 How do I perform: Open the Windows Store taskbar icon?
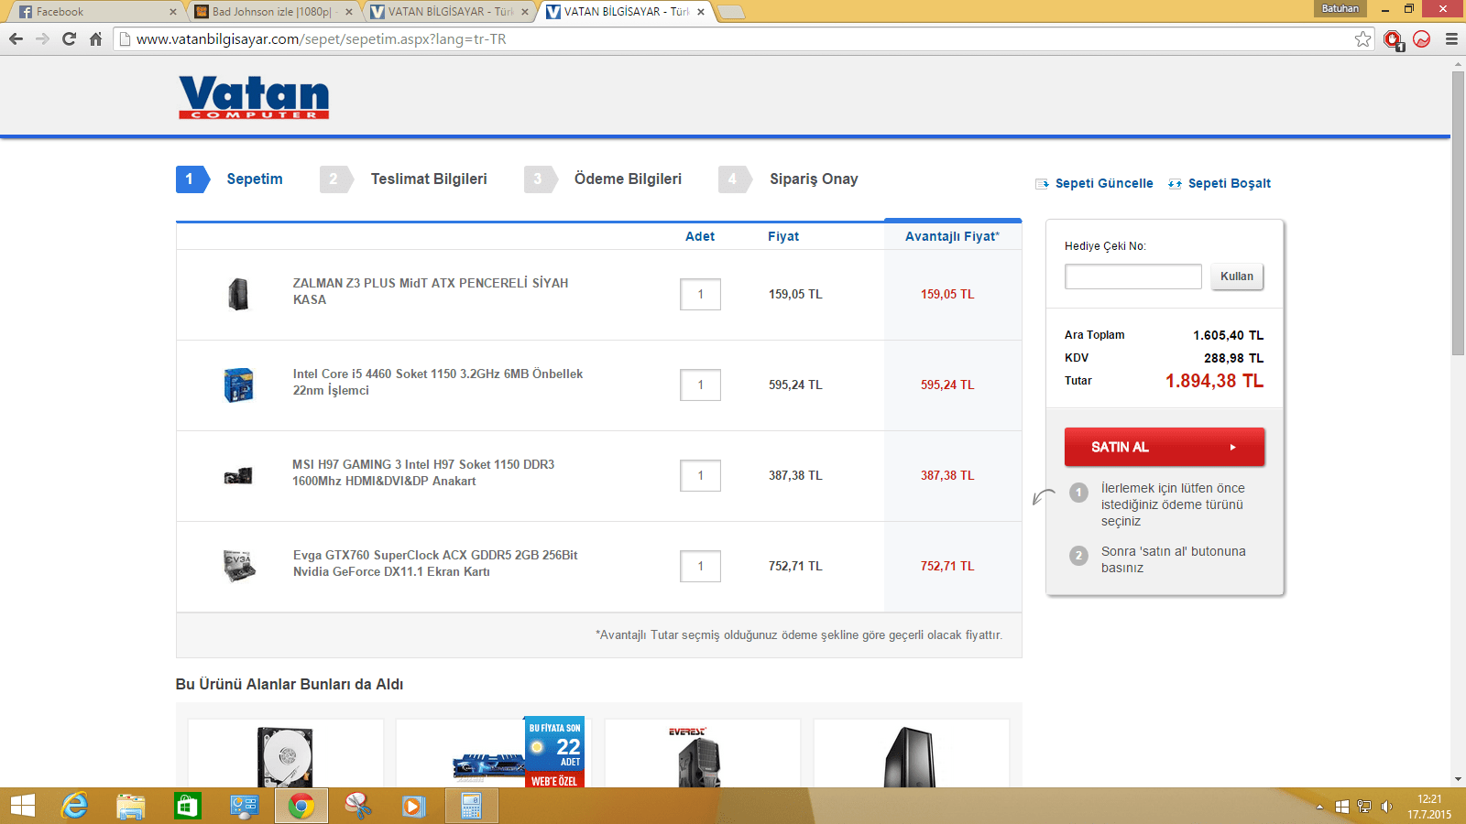point(187,806)
